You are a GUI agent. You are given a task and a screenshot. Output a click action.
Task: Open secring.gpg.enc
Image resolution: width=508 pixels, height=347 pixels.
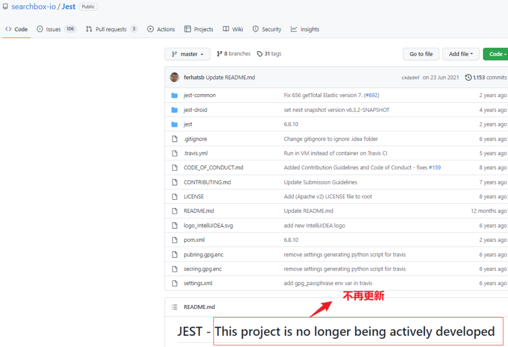(203, 269)
